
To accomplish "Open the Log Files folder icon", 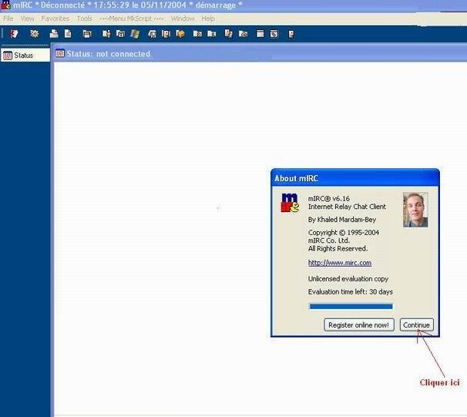I will click(211, 34).
